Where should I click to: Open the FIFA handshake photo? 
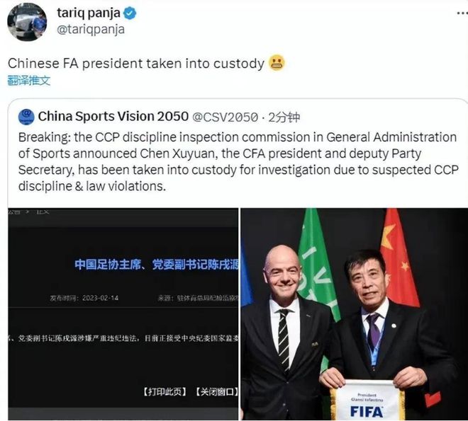click(355, 314)
